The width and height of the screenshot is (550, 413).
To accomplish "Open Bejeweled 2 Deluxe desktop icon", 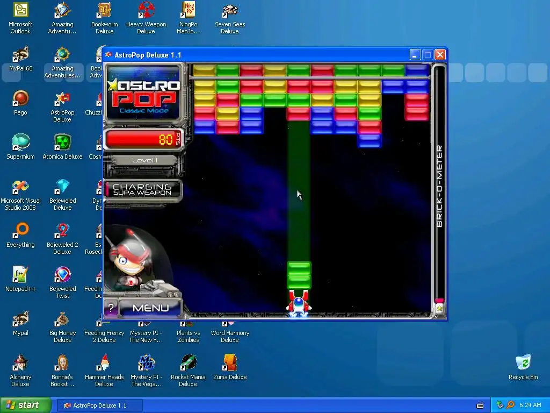I will click(x=62, y=239).
